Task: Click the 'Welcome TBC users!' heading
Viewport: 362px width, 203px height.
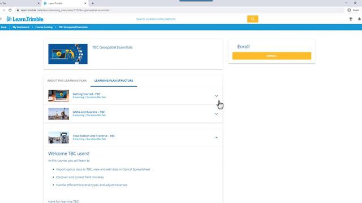Action: 68,153
